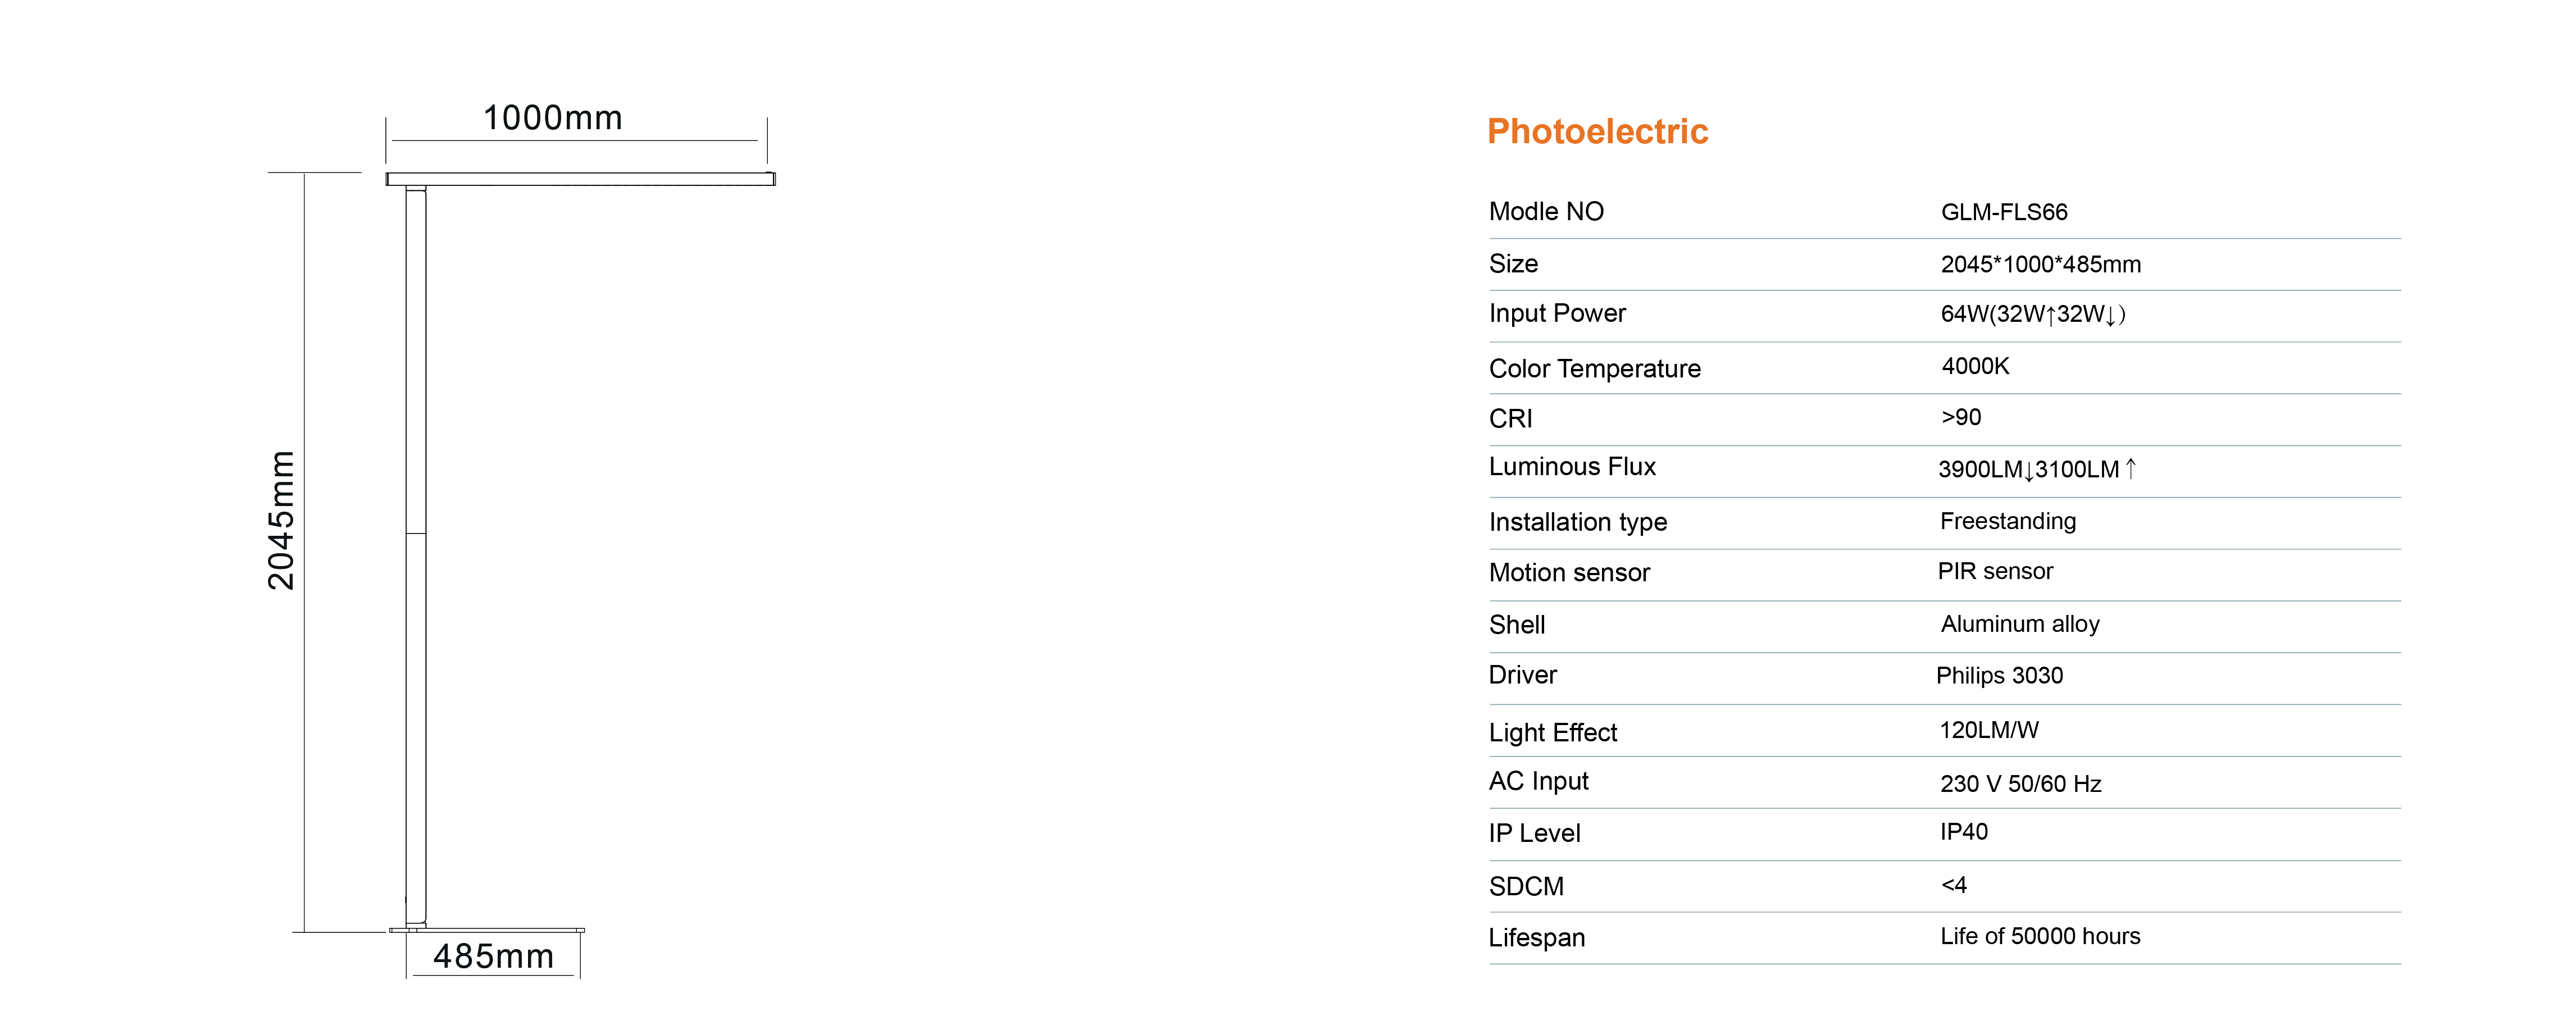
Task: Click the Photoelectric heading
Action: click(1597, 131)
